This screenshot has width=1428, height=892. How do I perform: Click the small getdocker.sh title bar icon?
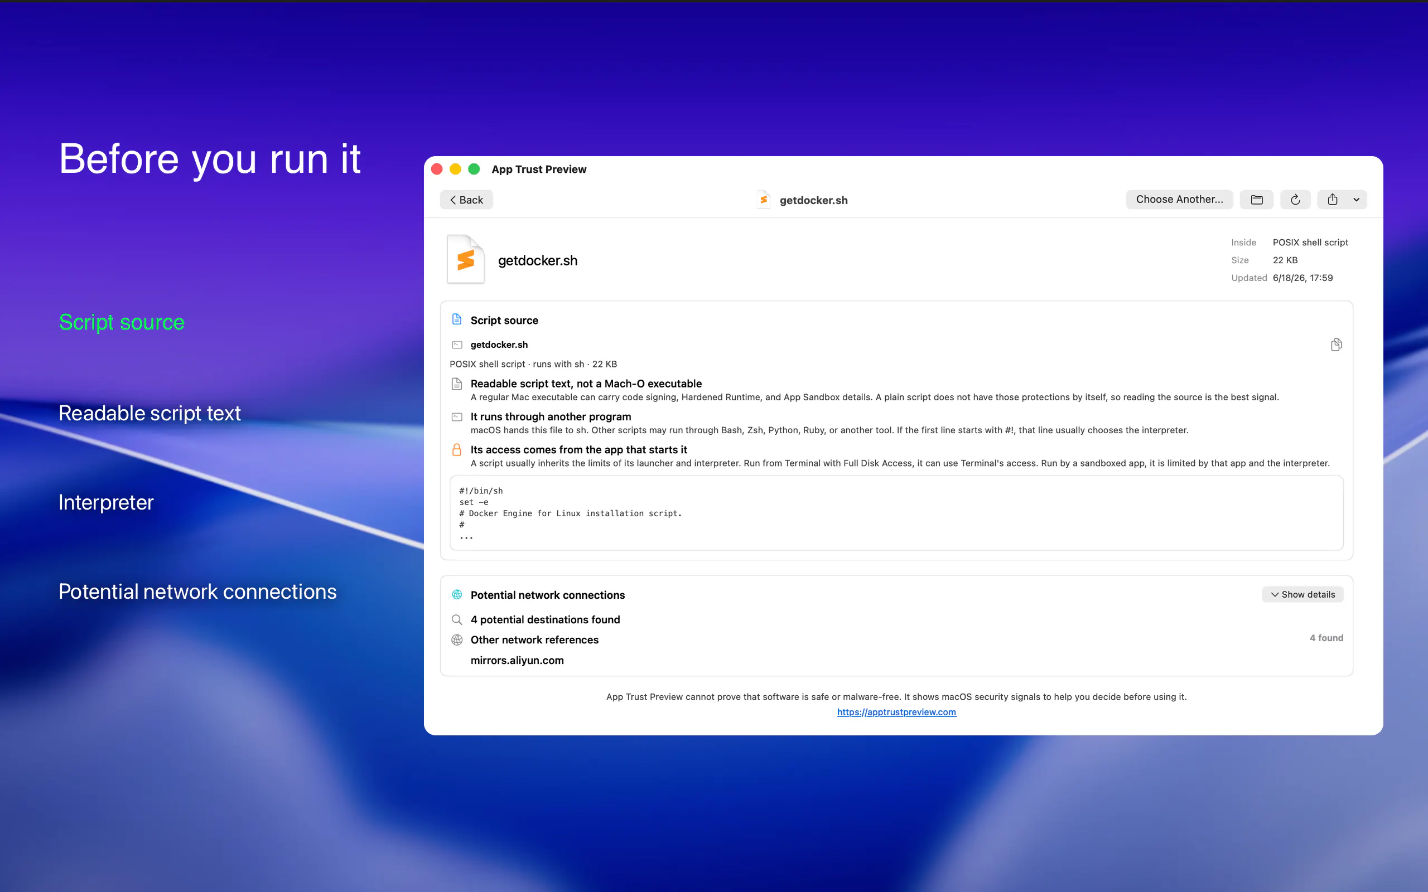(x=764, y=200)
